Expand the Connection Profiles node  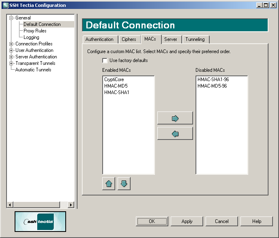pos(11,44)
